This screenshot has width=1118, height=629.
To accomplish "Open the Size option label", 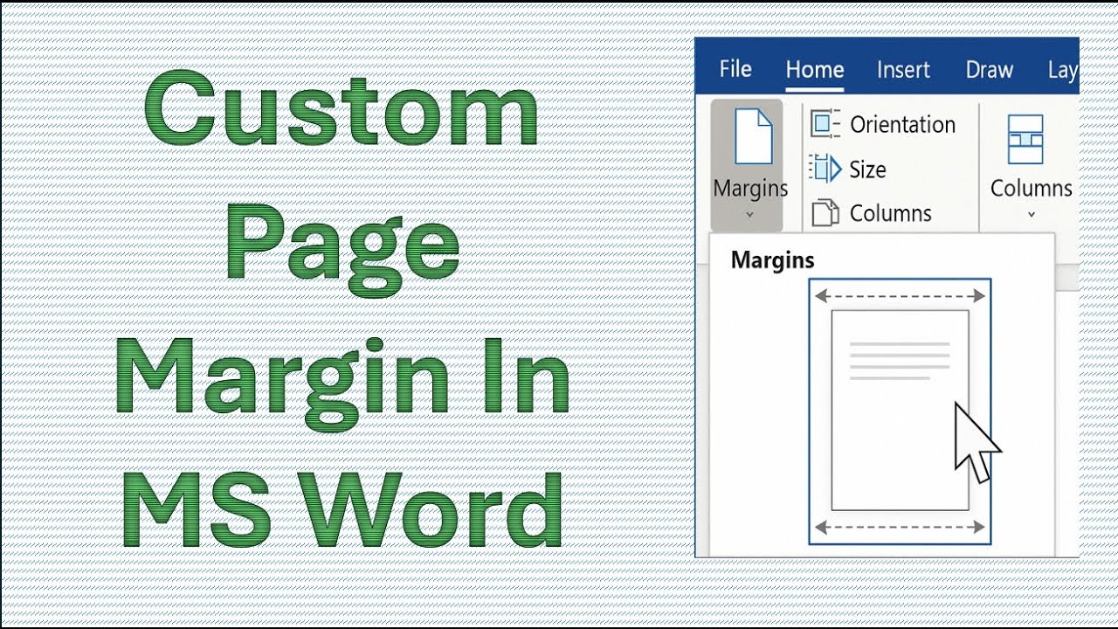I will click(x=867, y=169).
